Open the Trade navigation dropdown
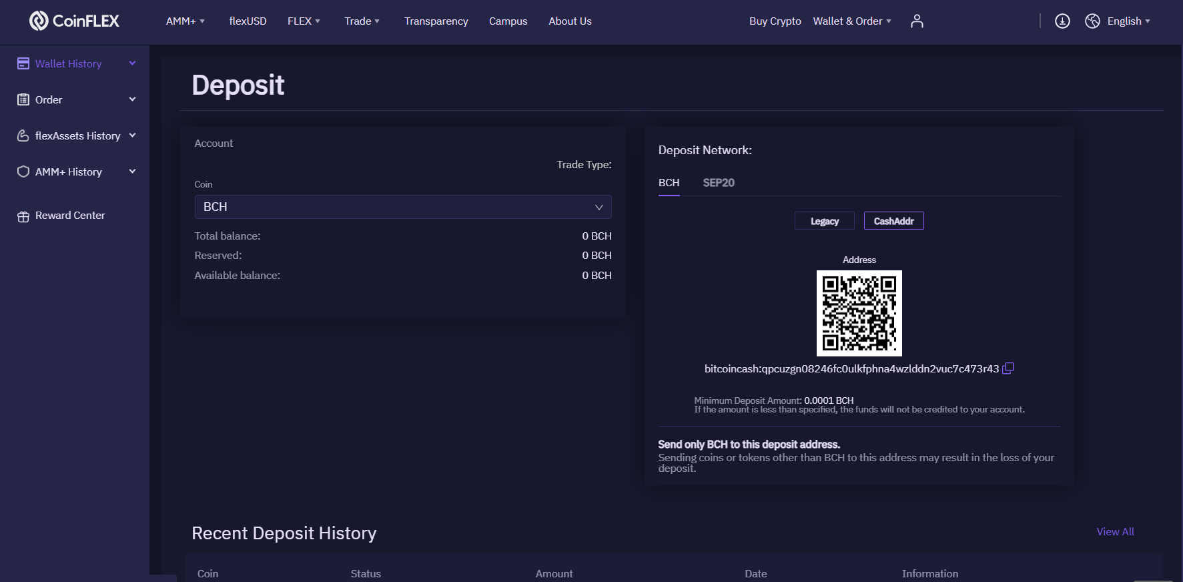The image size is (1183, 582). [x=362, y=21]
